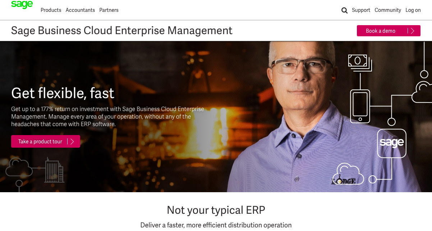Click arrow chevron on Book a demo

click(x=413, y=31)
